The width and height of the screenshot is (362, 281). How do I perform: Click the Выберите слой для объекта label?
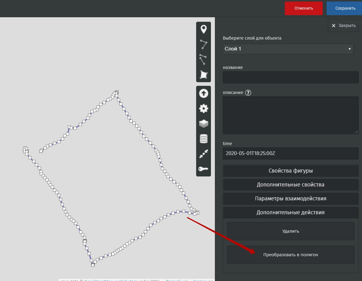pos(252,38)
